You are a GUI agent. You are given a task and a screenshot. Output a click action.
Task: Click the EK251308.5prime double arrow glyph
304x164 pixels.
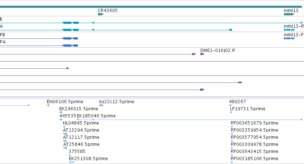click(x=71, y=162)
